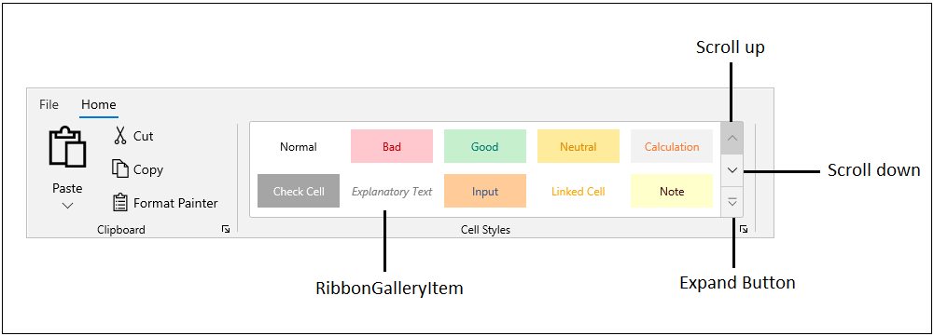Switch to the Home tab
Screen dimensions: 934x336
(x=99, y=104)
